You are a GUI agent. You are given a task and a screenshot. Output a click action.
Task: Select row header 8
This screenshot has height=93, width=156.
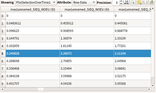tap(3, 76)
